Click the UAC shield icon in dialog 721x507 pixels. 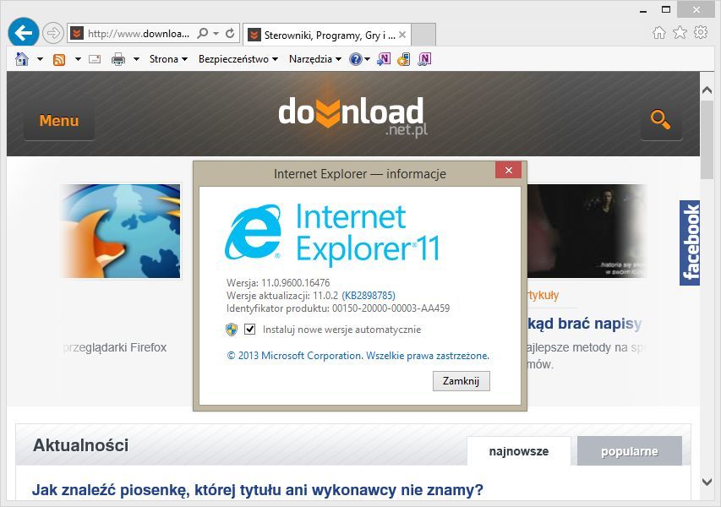coord(232,329)
